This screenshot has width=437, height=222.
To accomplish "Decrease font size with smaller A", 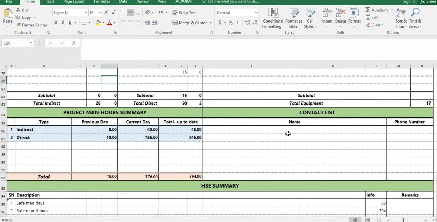I will coord(114,13).
